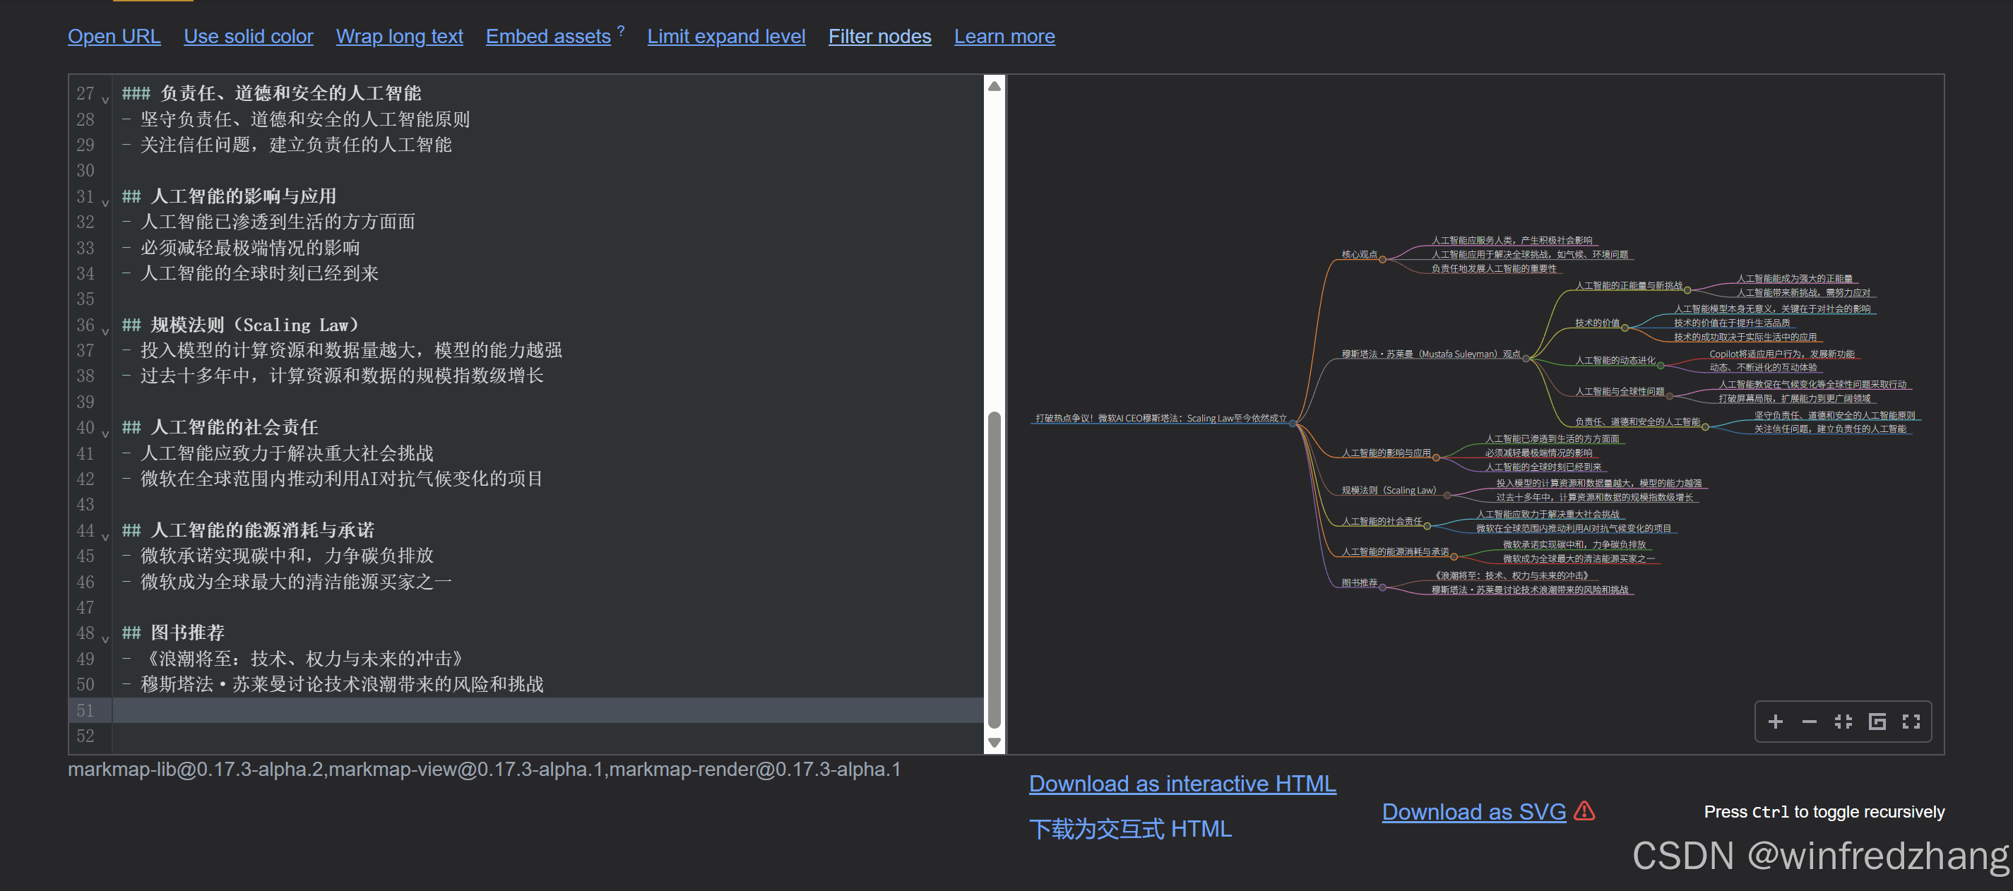The height and width of the screenshot is (891, 2013).
Task: Place cursor on empty editor line 51
Action: (x=547, y=710)
